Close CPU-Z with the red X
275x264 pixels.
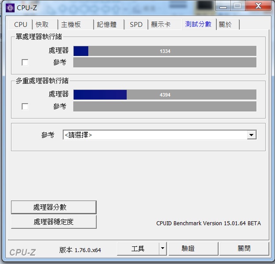[x=258, y=6]
